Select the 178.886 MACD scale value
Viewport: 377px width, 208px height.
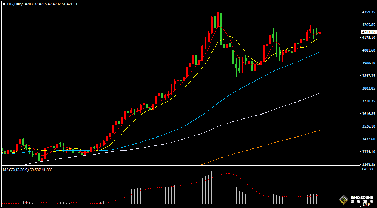coord(369,169)
